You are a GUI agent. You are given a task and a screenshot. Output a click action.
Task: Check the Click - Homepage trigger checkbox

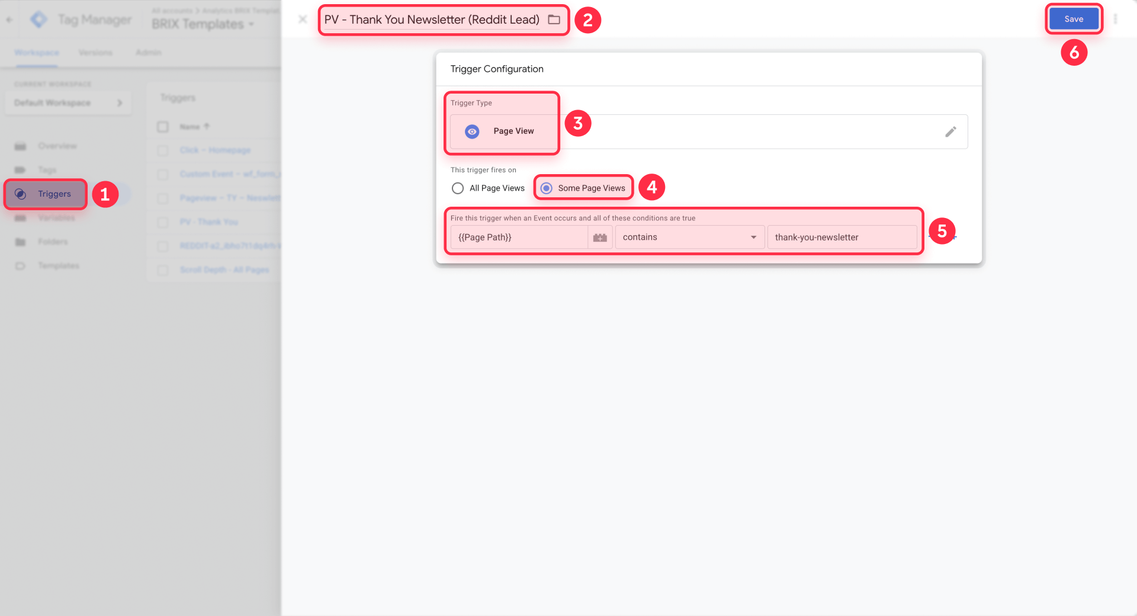163,150
